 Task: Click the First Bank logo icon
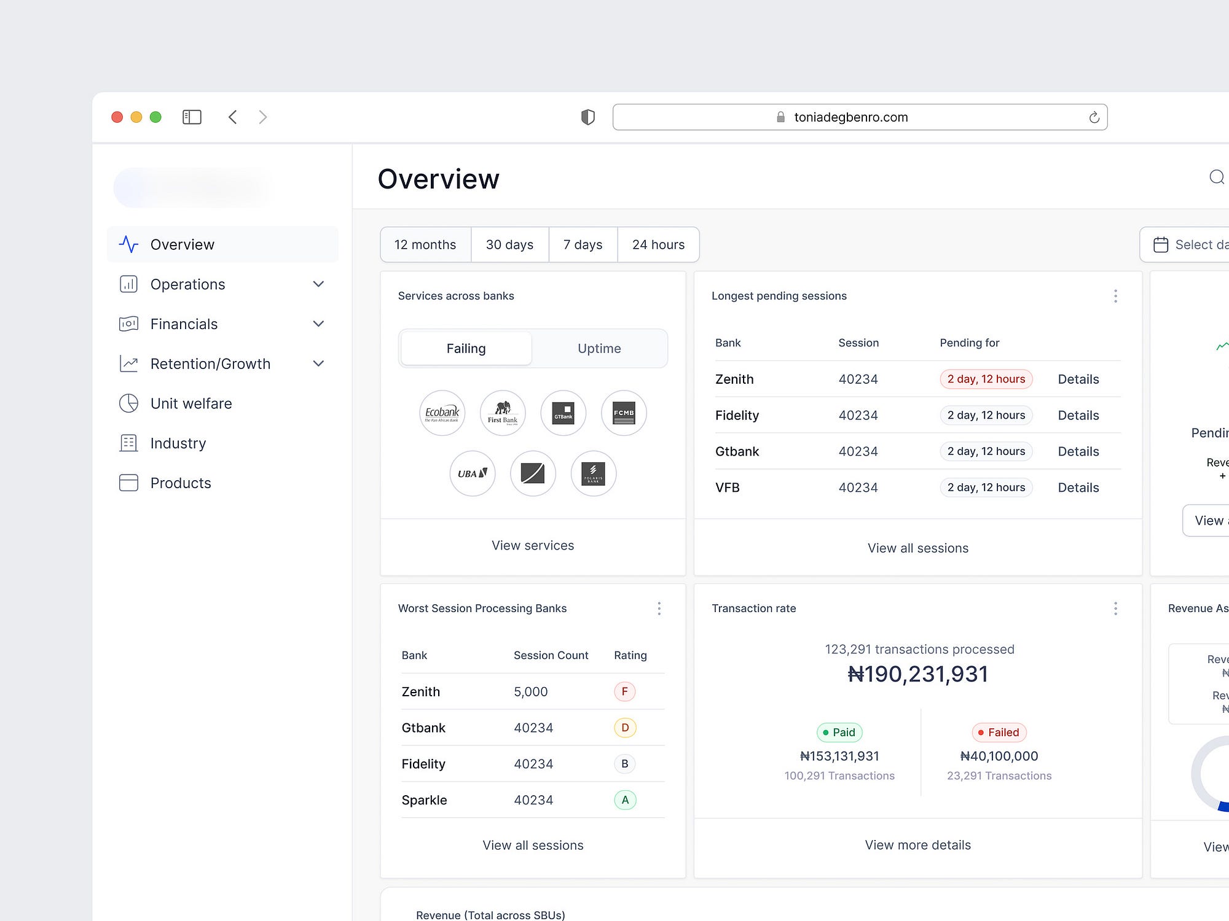[503, 413]
